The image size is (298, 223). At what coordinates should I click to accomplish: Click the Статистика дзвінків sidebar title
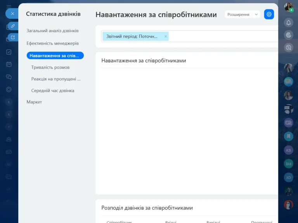[53, 14]
